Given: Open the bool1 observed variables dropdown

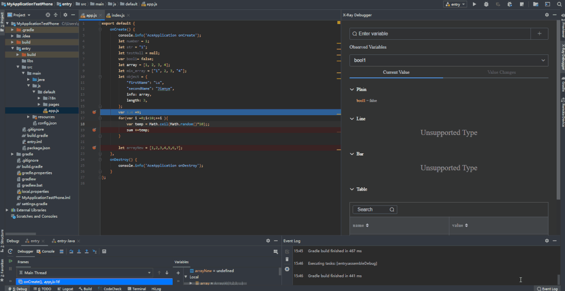Looking at the screenshot, I should 448,61.
